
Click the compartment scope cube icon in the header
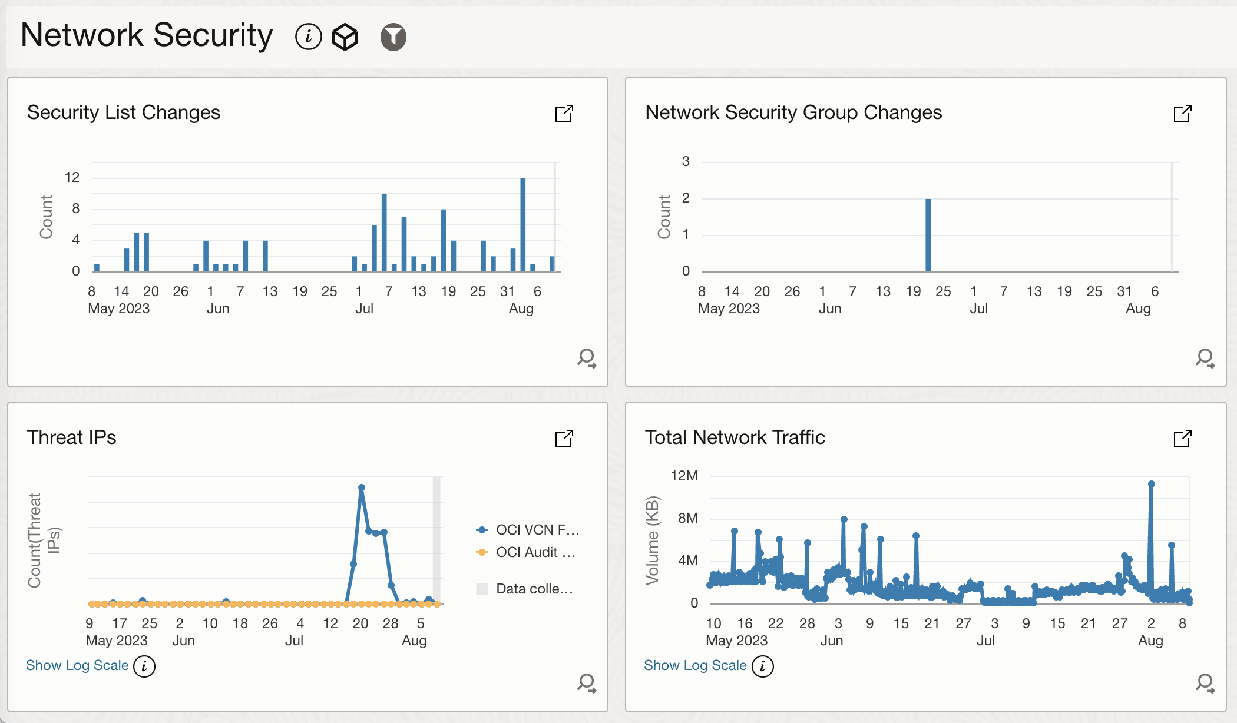345,37
